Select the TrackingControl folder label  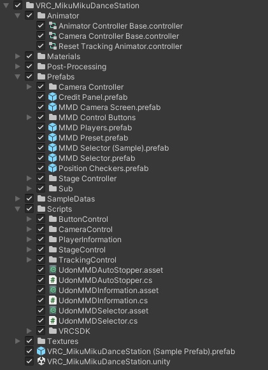87,260
